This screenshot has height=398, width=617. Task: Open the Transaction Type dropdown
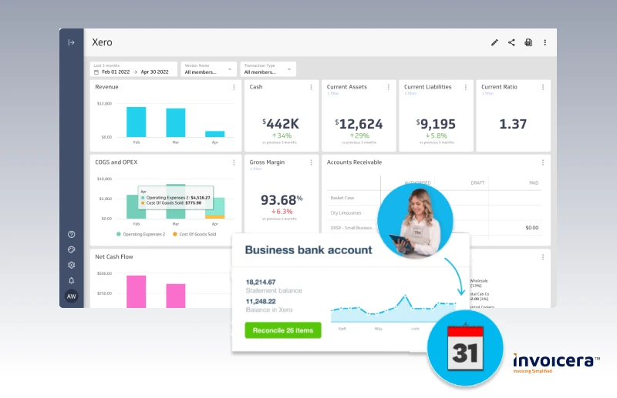[x=268, y=69]
